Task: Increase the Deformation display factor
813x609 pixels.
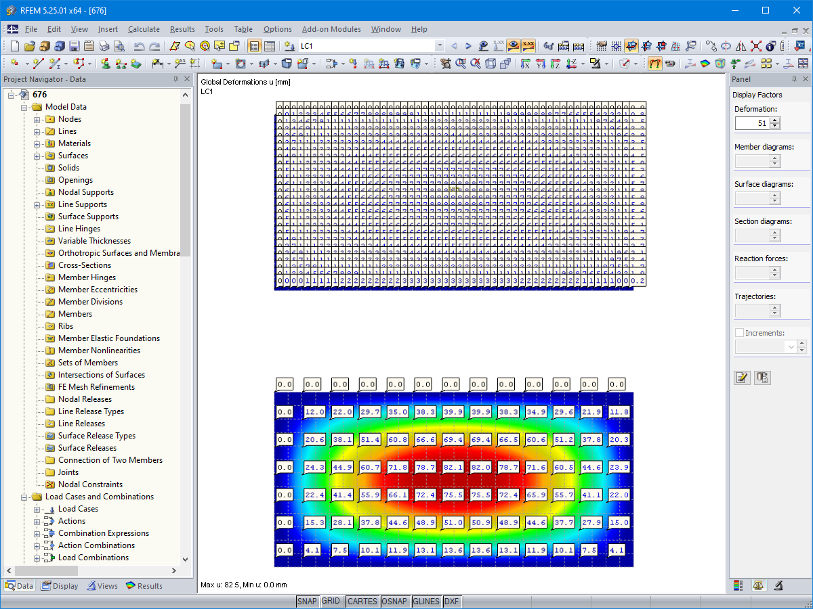Action: tap(776, 119)
